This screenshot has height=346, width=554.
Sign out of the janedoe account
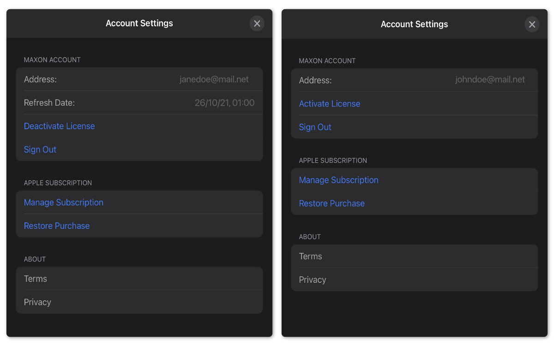click(x=40, y=149)
